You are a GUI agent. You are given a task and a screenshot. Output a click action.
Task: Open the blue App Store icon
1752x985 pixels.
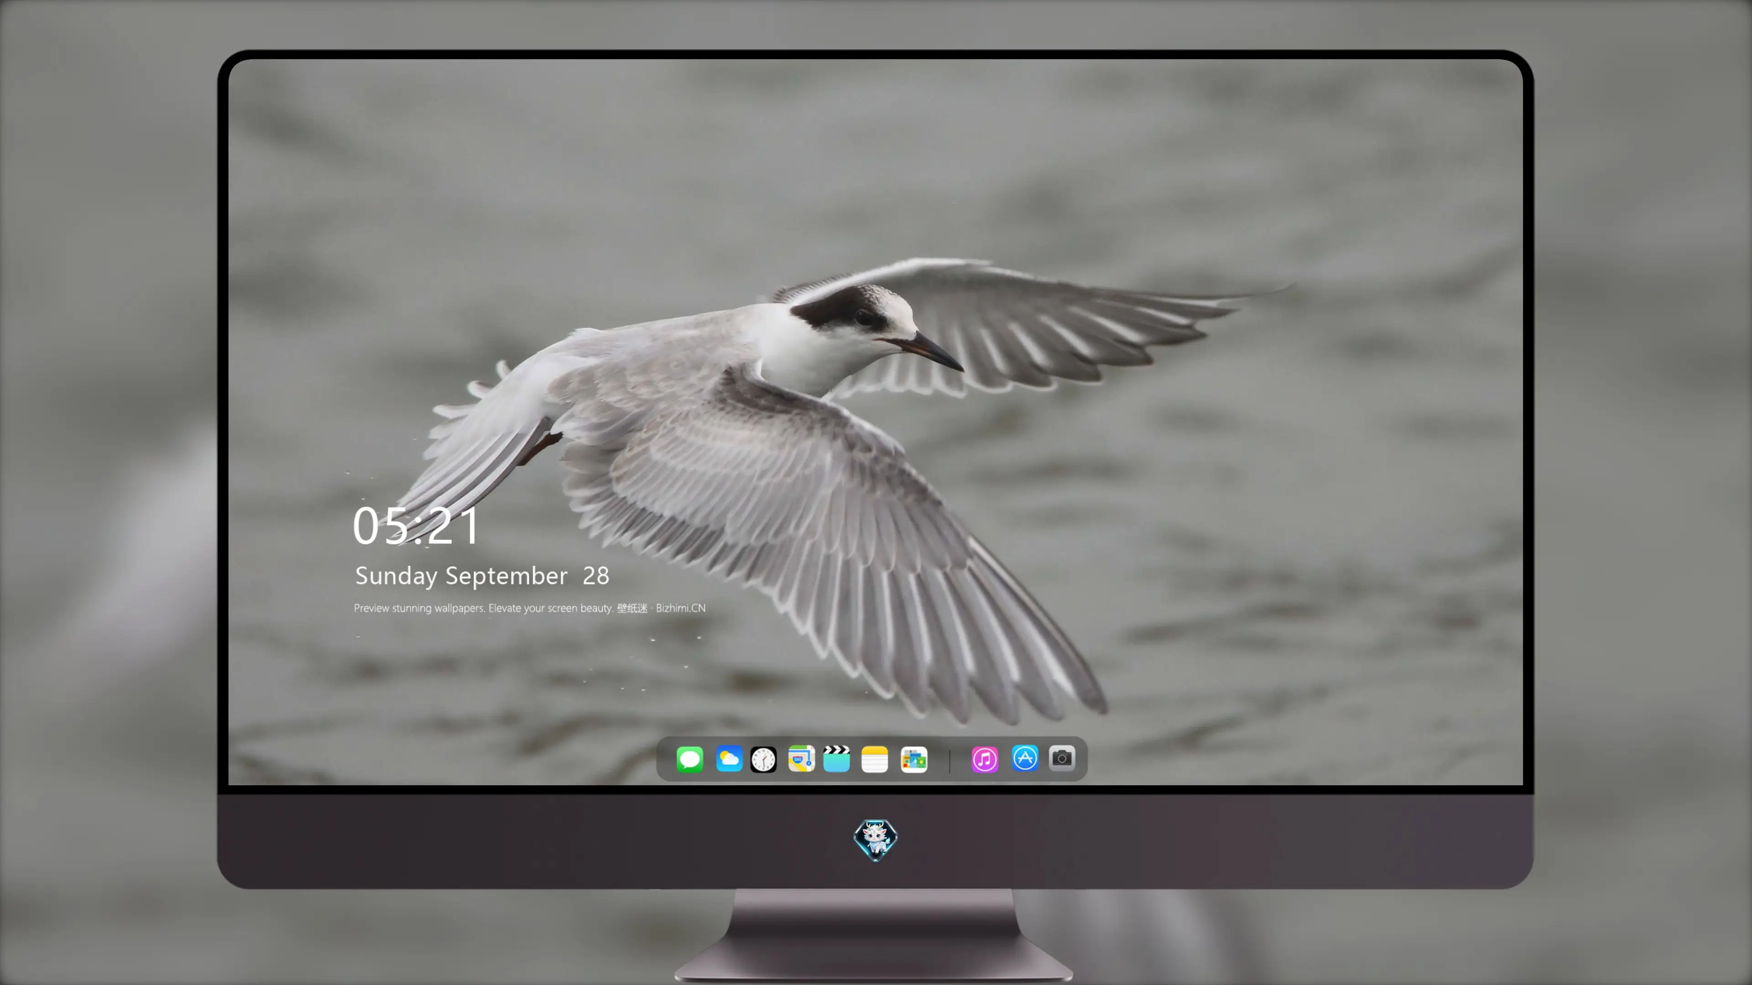(1024, 758)
